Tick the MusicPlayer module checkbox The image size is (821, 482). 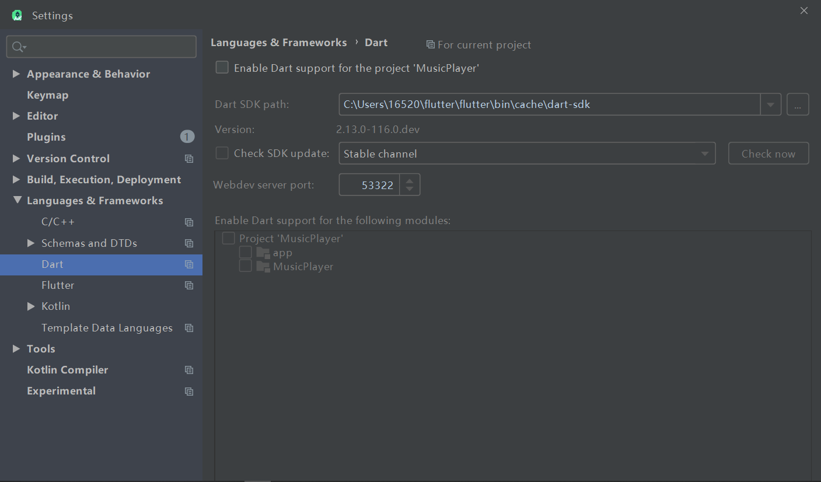click(x=246, y=266)
